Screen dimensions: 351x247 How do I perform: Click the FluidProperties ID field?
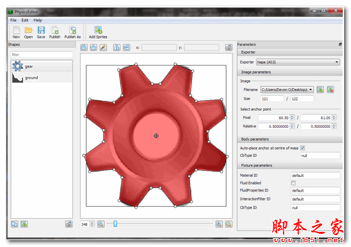point(315,190)
